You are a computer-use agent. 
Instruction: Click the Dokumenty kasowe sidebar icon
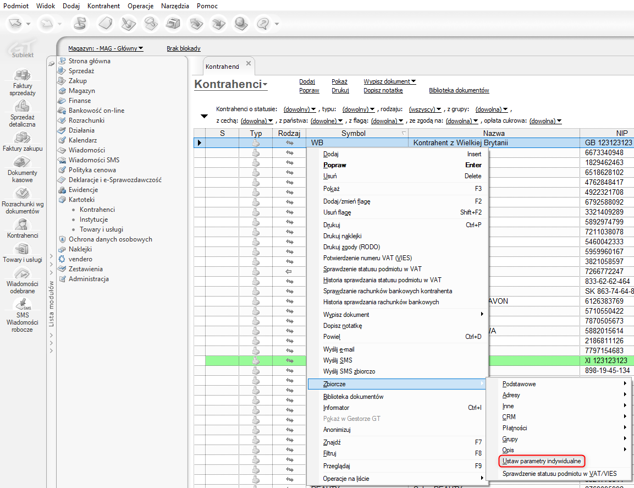tap(22, 162)
